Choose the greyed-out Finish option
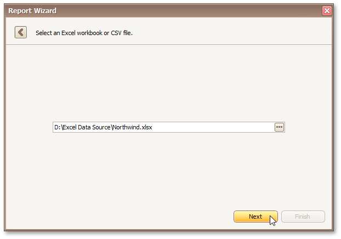 point(303,217)
